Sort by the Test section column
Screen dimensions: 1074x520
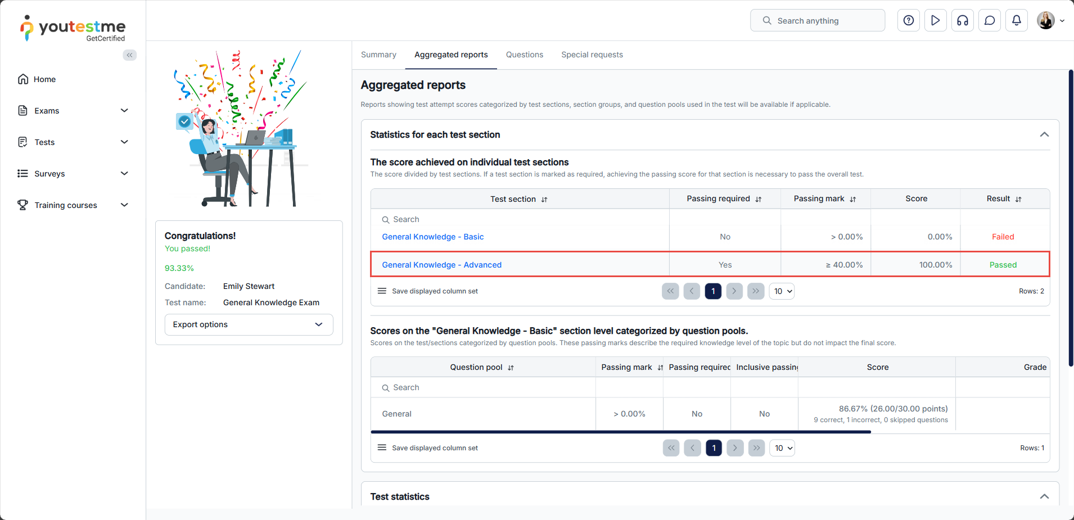(x=544, y=200)
